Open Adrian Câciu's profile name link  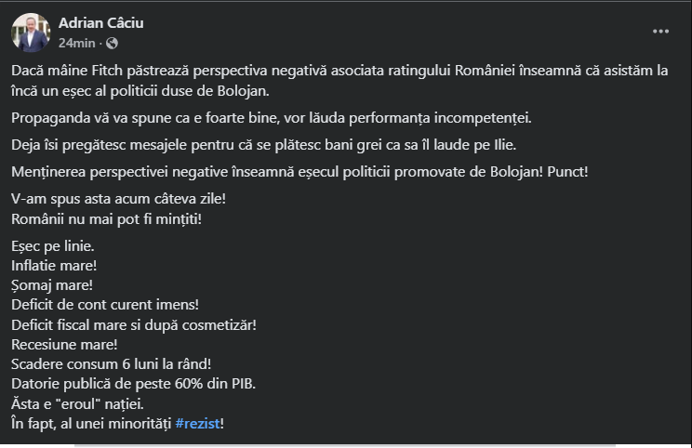click(x=101, y=22)
